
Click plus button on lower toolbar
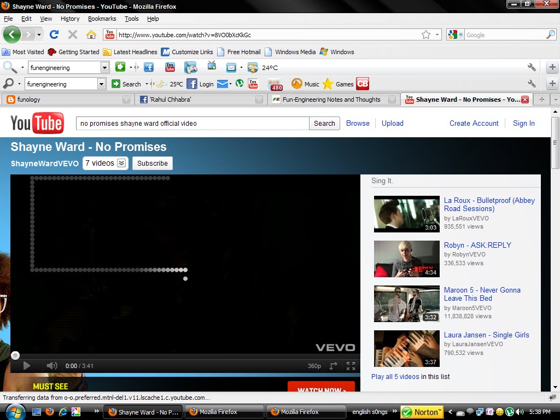click(552, 84)
